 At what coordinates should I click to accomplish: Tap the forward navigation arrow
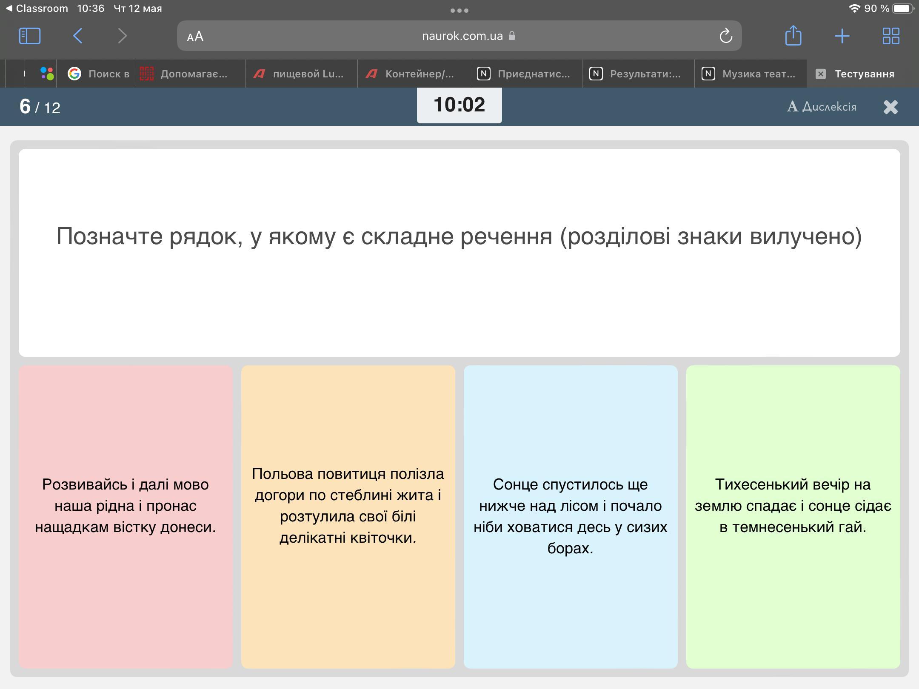(x=122, y=36)
